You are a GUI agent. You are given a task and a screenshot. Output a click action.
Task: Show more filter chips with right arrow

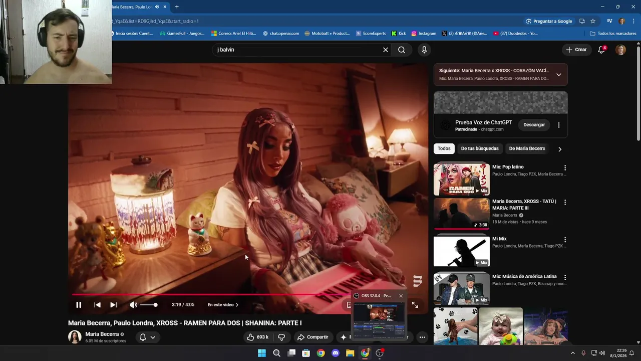pos(560,149)
